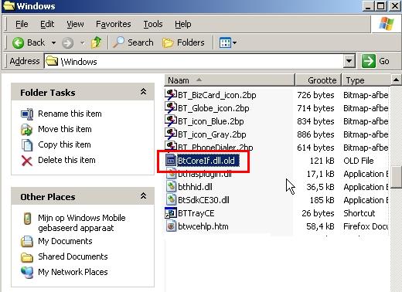This screenshot has width=402, height=292.
Task: Click the green Go arrow button
Action: coord(369,61)
